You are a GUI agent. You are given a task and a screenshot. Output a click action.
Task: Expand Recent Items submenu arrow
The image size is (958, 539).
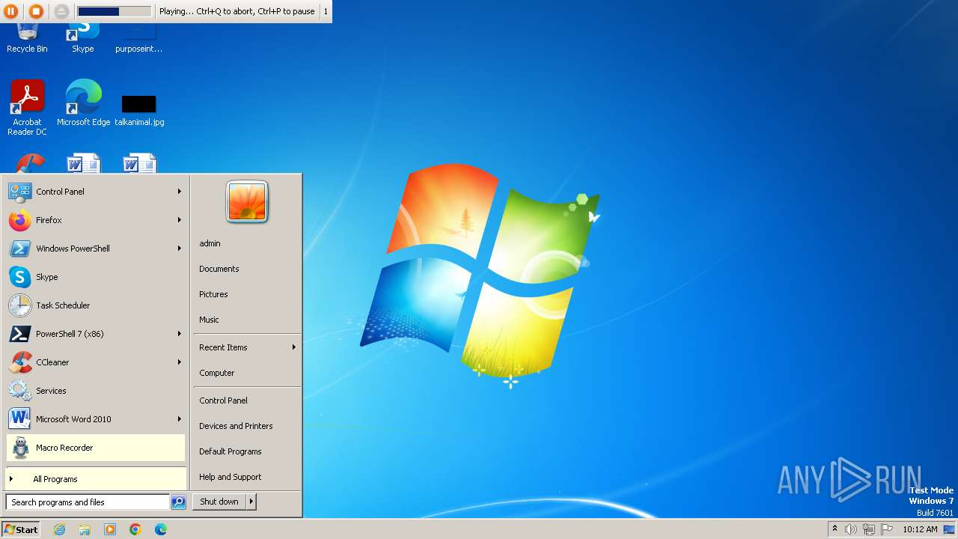[x=294, y=347]
